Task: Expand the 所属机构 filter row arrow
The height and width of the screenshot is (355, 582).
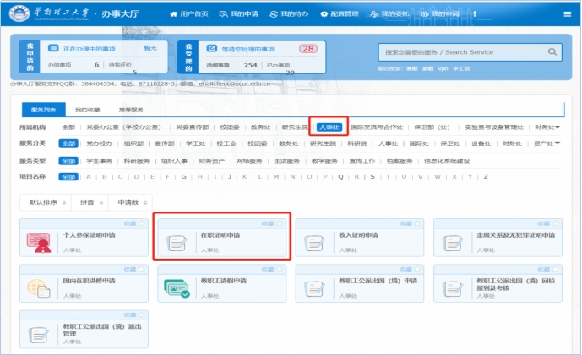Action: (x=558, y=127)
